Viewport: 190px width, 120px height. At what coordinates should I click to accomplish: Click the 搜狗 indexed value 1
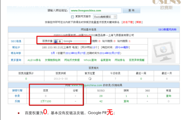[x=126, y=96]
